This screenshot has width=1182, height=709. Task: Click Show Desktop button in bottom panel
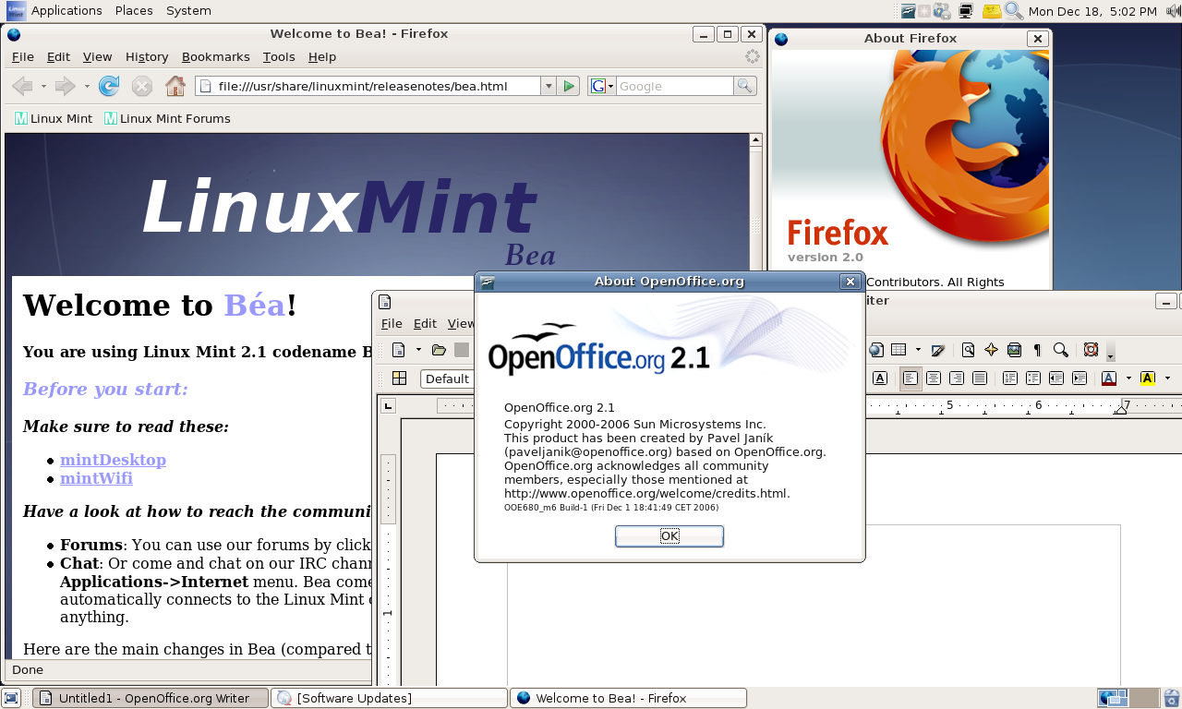[x=11, y=698]
